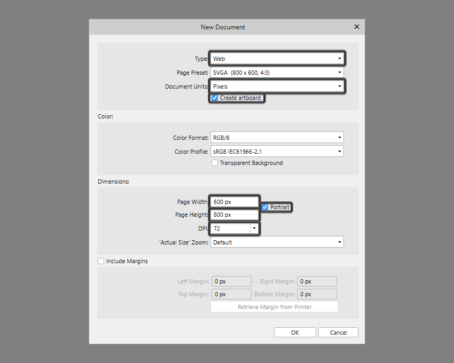The height and width of the screenshot is (363, 454).
Task: Click the Page Height input field
Action: tap(234, 215)
